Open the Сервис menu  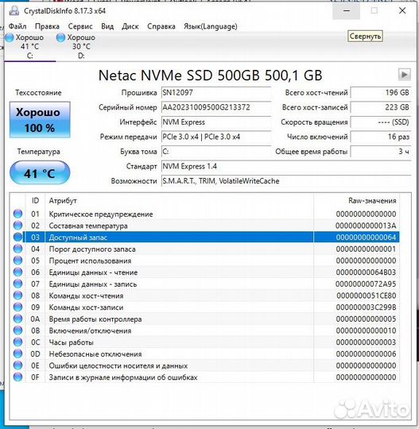80,26
